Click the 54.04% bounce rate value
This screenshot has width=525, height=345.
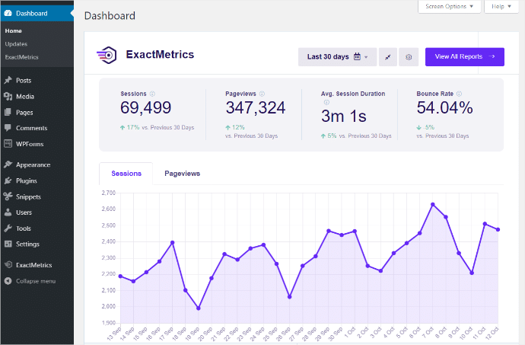(x=444, y=108)
